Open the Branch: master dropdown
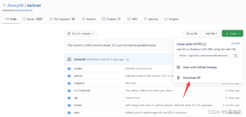246x117 pixels. (80, 33)
